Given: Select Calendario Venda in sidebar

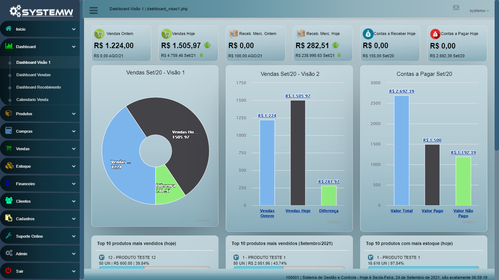Looking at the screenshot, I should 32,100.
